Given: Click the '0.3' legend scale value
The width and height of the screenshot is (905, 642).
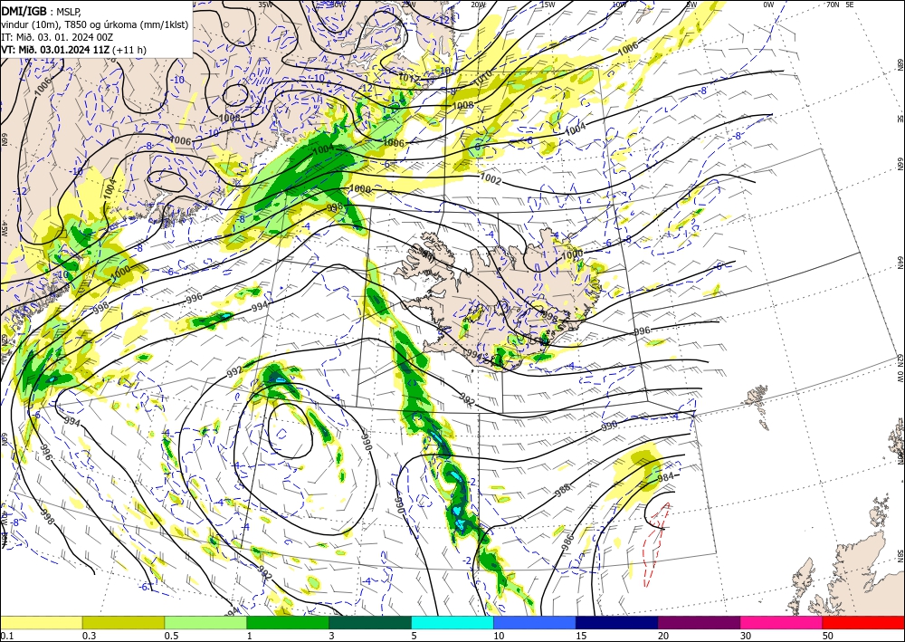Looking at the screenshot, I should point(89,636).
